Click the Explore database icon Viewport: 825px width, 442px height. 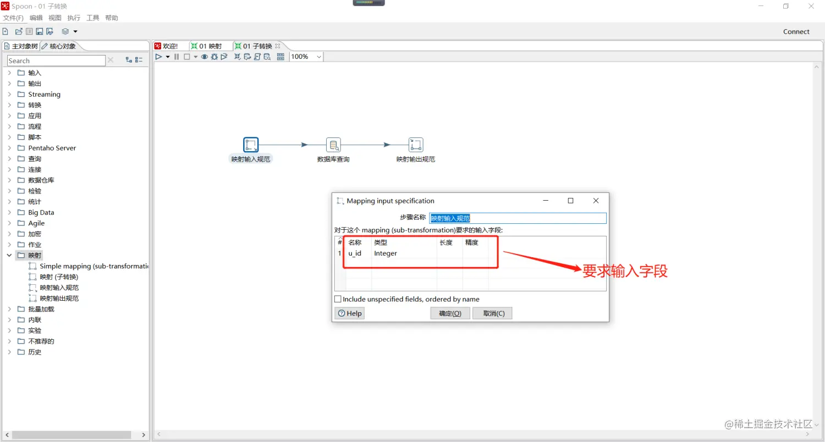pos(267,57)
